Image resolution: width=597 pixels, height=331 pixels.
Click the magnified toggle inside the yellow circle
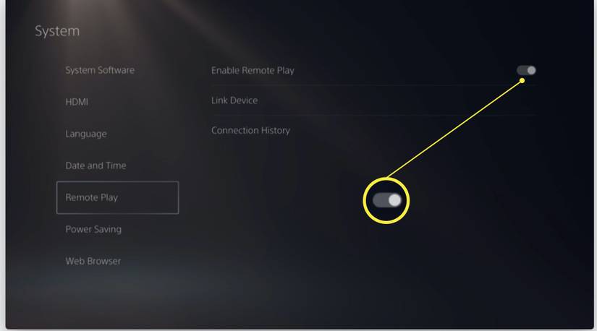coord(387,200)
